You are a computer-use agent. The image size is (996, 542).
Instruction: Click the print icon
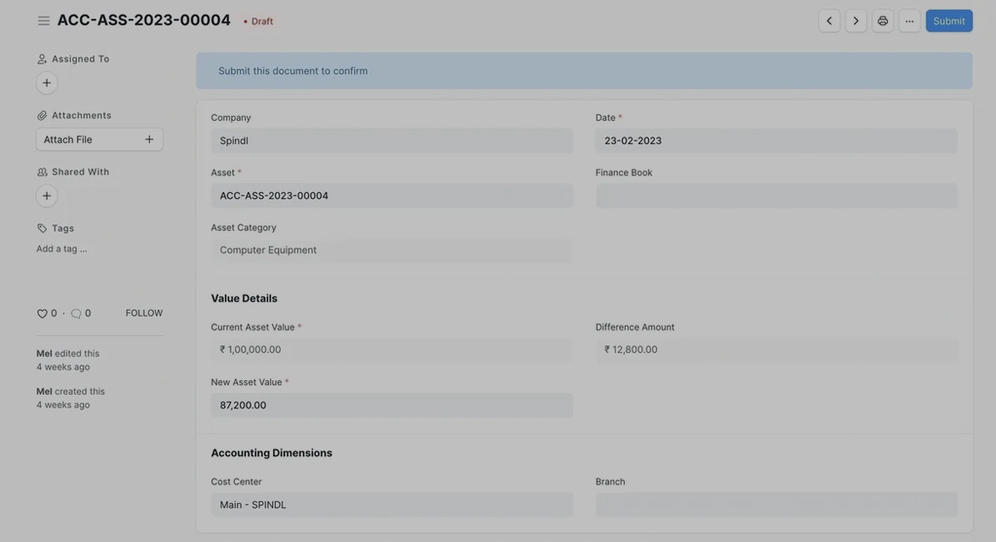[x=883, y=21]
